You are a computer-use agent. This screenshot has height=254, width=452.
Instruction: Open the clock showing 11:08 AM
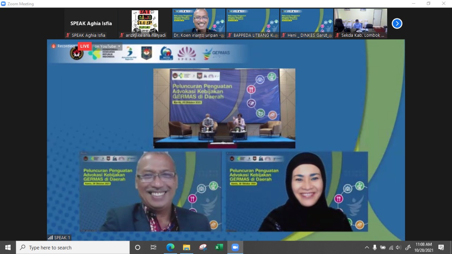coord(424,247)
